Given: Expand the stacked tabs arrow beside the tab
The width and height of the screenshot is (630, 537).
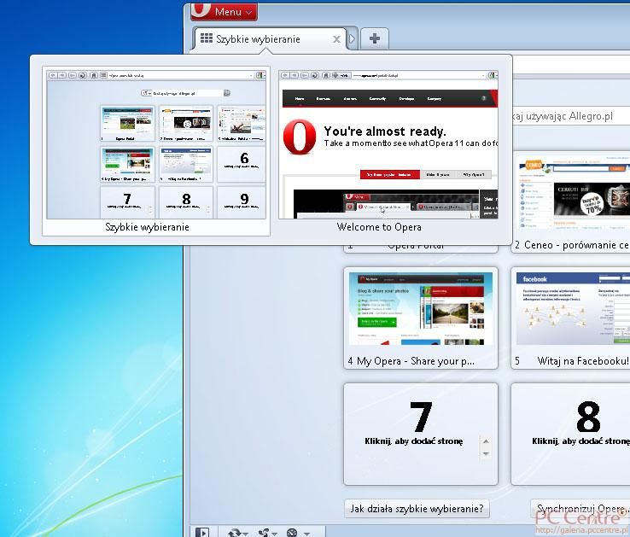Looking at the screenshot, I should click(352, 39).
